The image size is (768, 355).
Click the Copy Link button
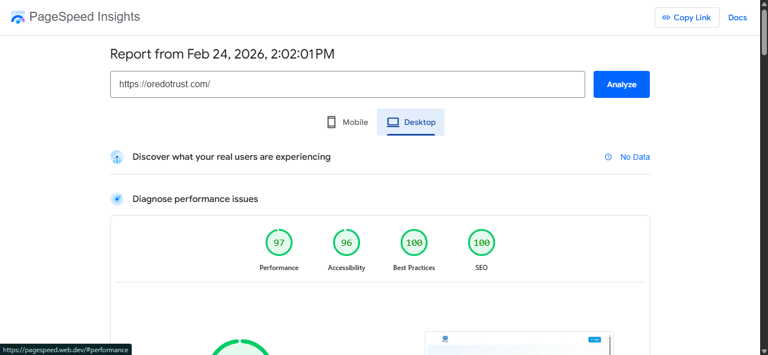[687, 17]
